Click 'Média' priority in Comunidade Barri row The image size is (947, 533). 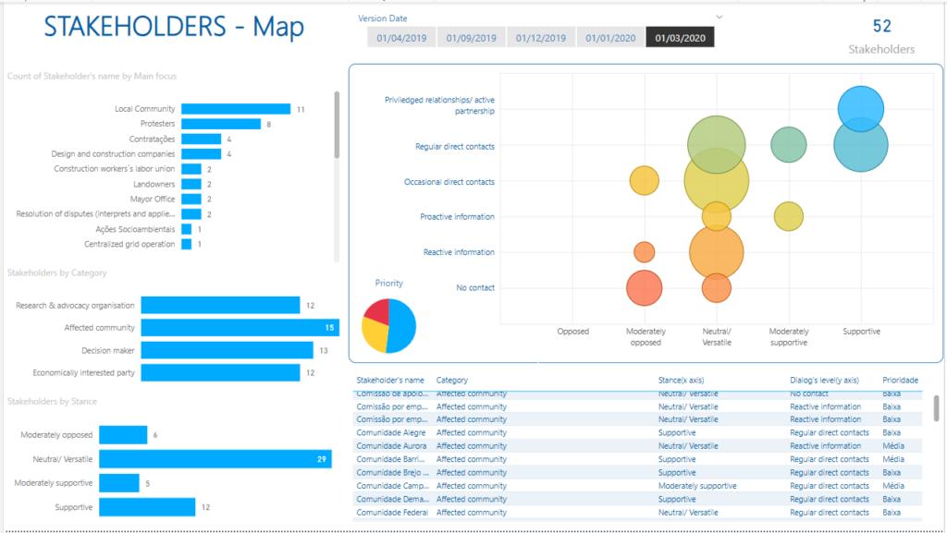pyautogui.click(x=893, y=459)
